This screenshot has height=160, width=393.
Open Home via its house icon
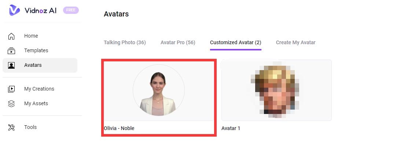point(11,36)
